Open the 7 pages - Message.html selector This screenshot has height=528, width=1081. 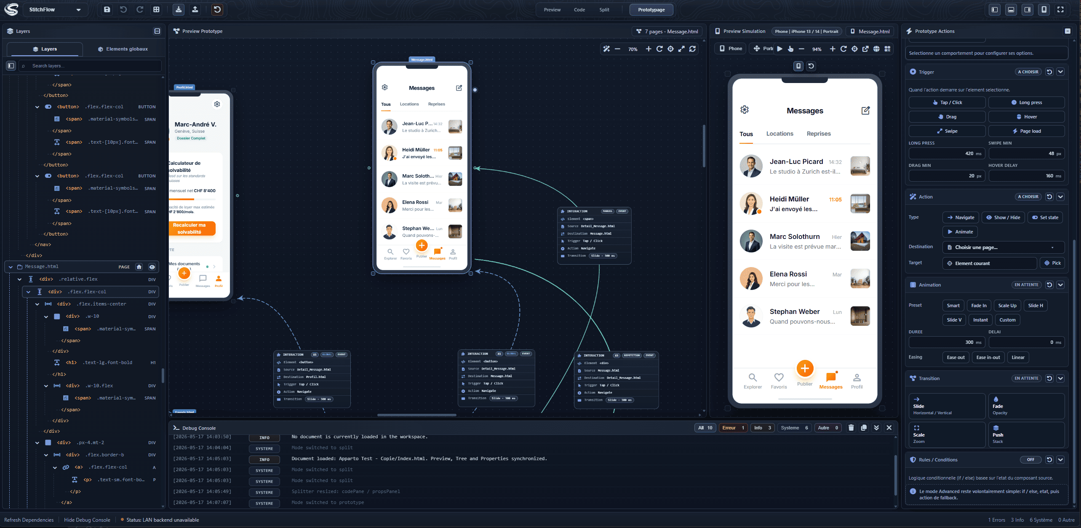667,32
